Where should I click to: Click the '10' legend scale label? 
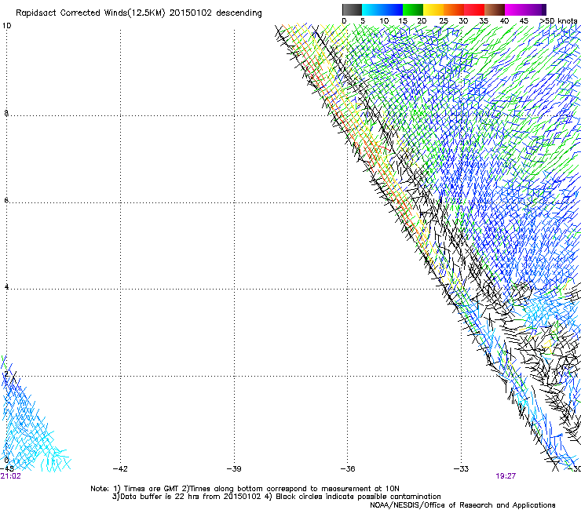click(384, 20)
